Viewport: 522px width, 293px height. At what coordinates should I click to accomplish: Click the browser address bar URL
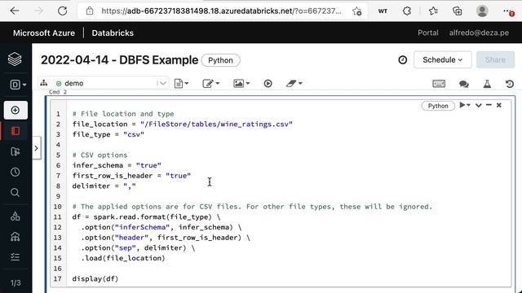(x=221, y=11)
